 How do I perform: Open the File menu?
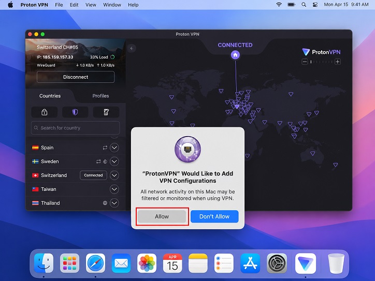59,5
